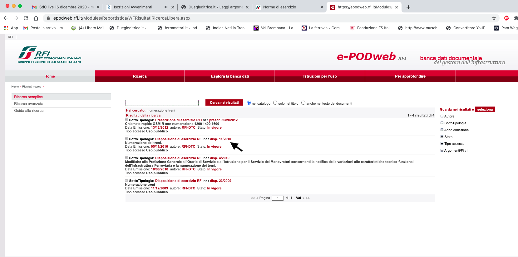The height and width of the screenshot is (257, 518).
Task: Click the browser home icon
Action: 36,18
